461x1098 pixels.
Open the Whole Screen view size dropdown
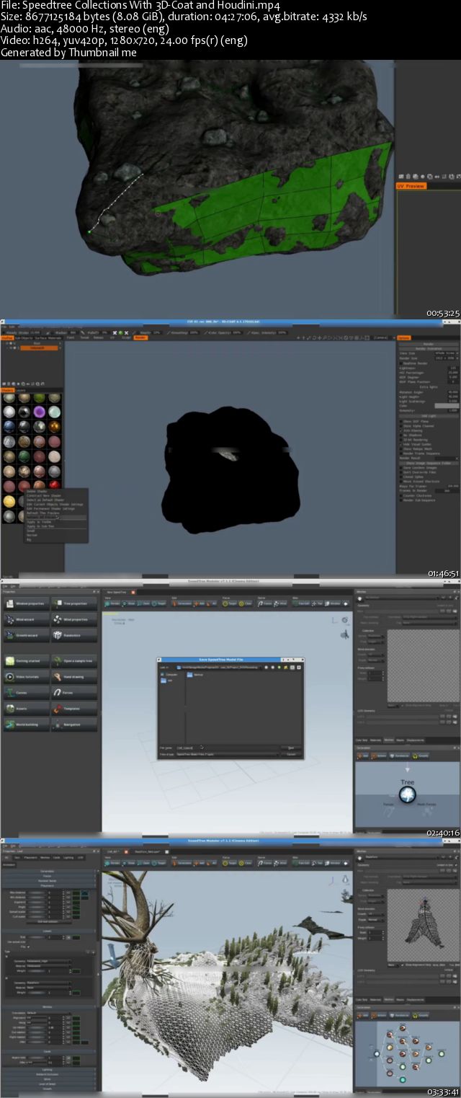tap(446, 353)
